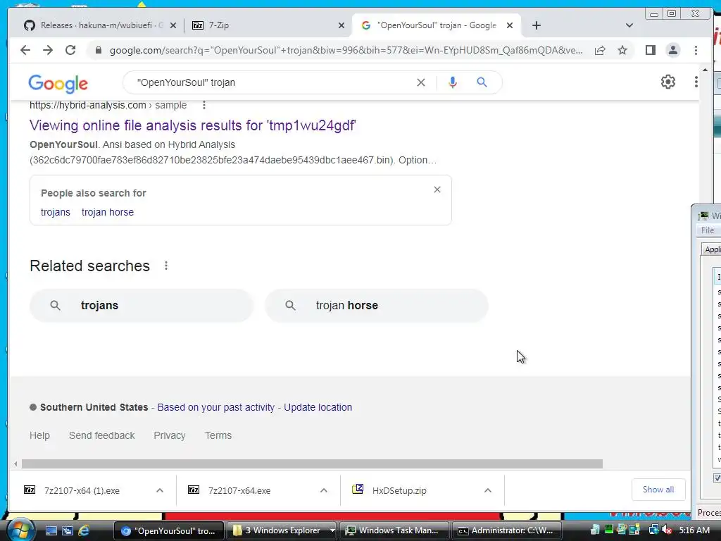Screen dimensions: 721x541
Task: Open 3 Windows Explorer taskbar group
Action: pyautogui.click(x=282, y=530)
